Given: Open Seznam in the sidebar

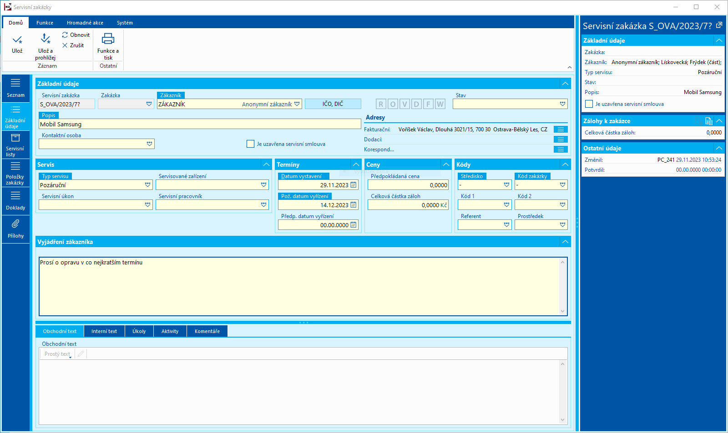Looking at the screenshot, I should pos(15,88).
